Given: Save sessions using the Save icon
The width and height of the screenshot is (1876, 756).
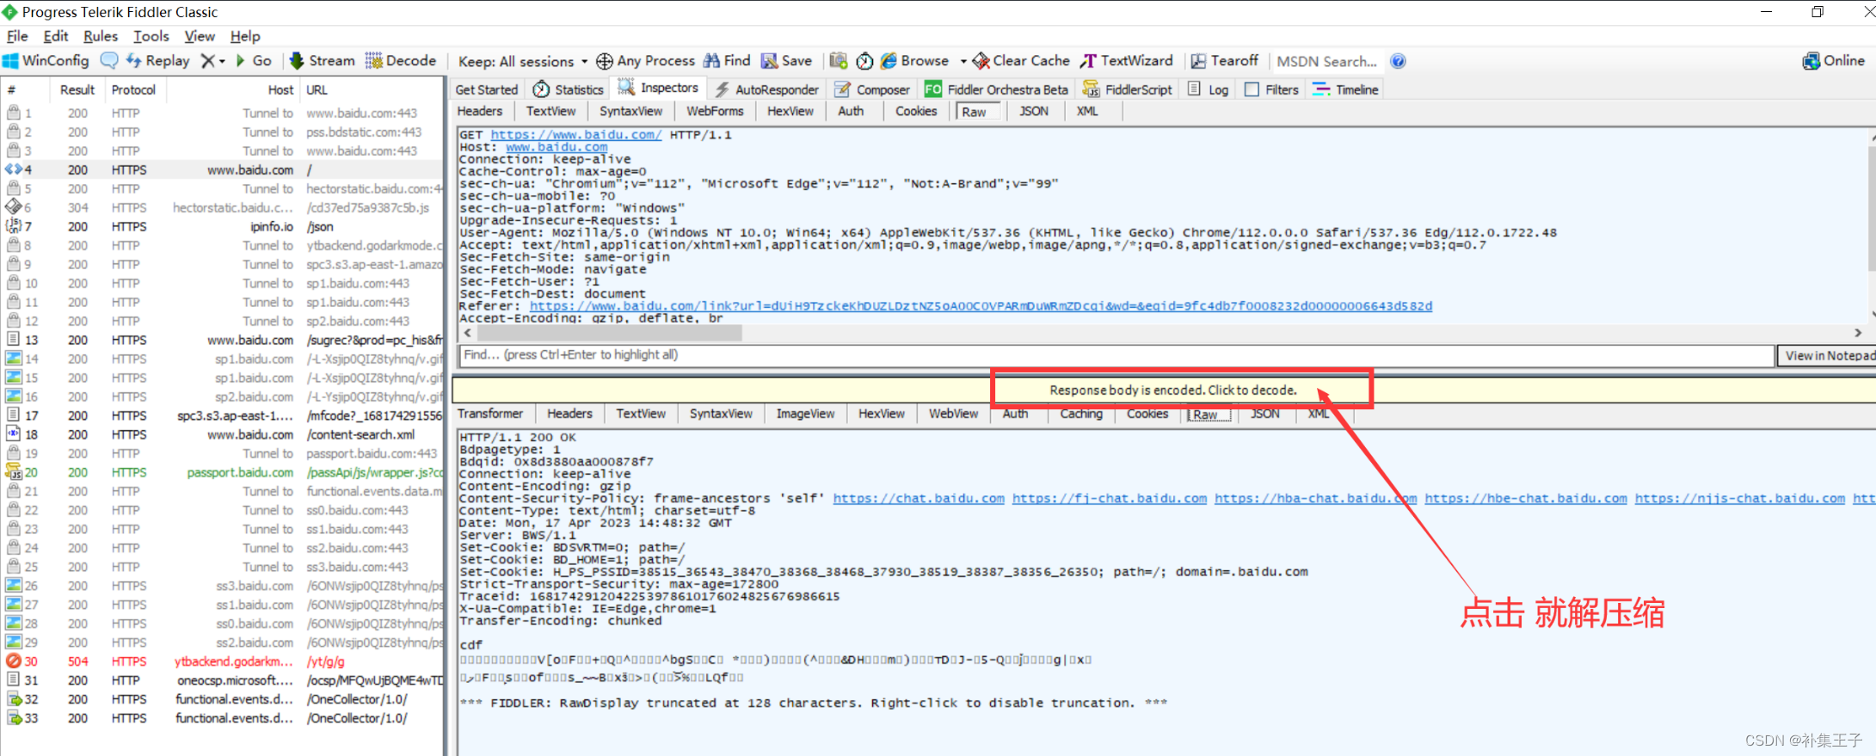Looking at the screenshot, I should click(x=787, y=61).
